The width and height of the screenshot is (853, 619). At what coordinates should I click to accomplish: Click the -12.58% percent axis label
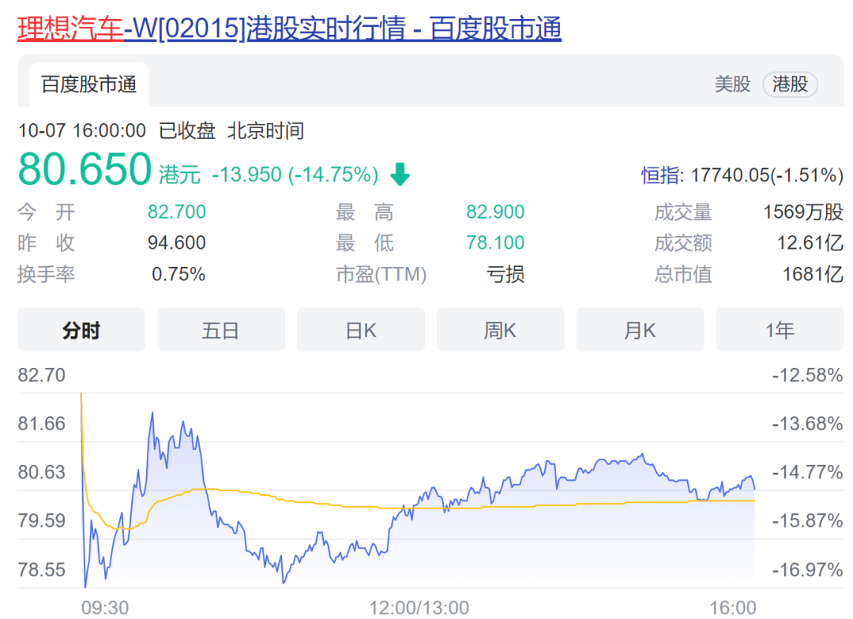807,375
